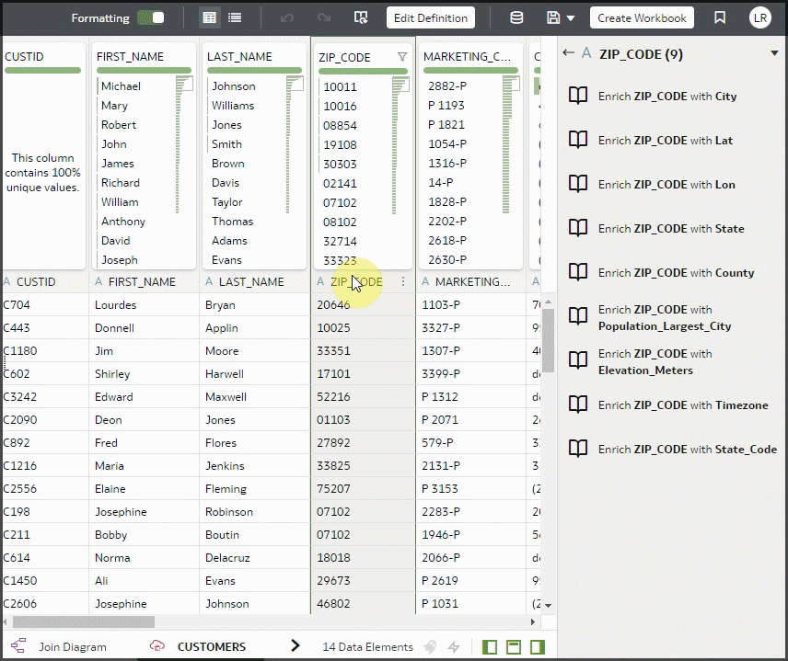This screenshot has height=661, width=788.
Task: Click the undo arrow
Action: pos(287,18)
